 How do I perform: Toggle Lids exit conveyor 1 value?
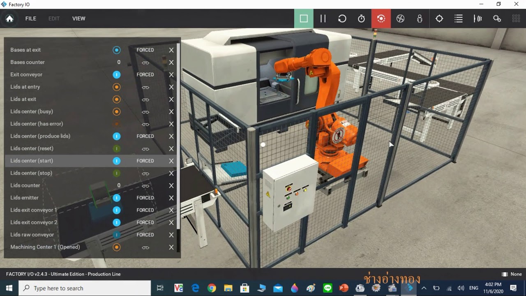[117, 210]
